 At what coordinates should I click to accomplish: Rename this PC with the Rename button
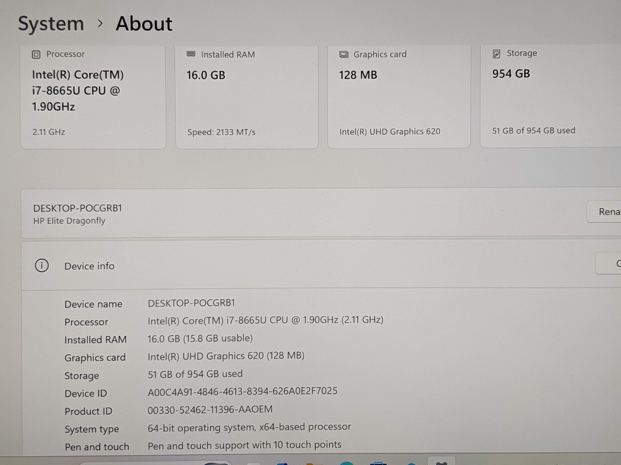pyautogui.click(x=604, y=212)
